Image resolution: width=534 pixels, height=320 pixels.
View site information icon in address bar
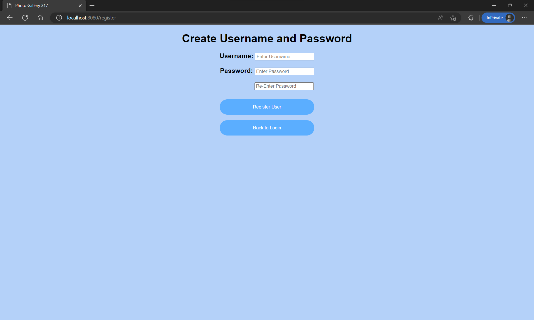point(59,18)
